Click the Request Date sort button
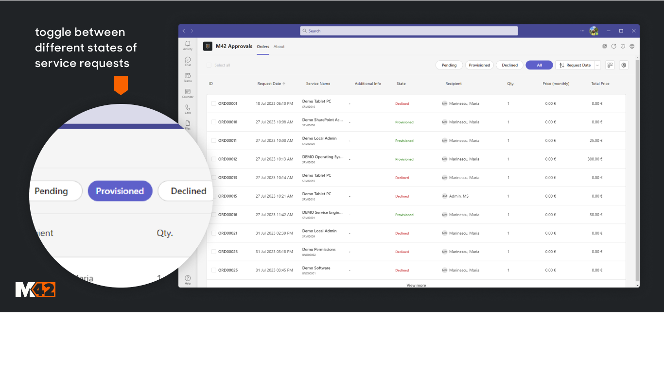The image size is (664, 373). 575,65
